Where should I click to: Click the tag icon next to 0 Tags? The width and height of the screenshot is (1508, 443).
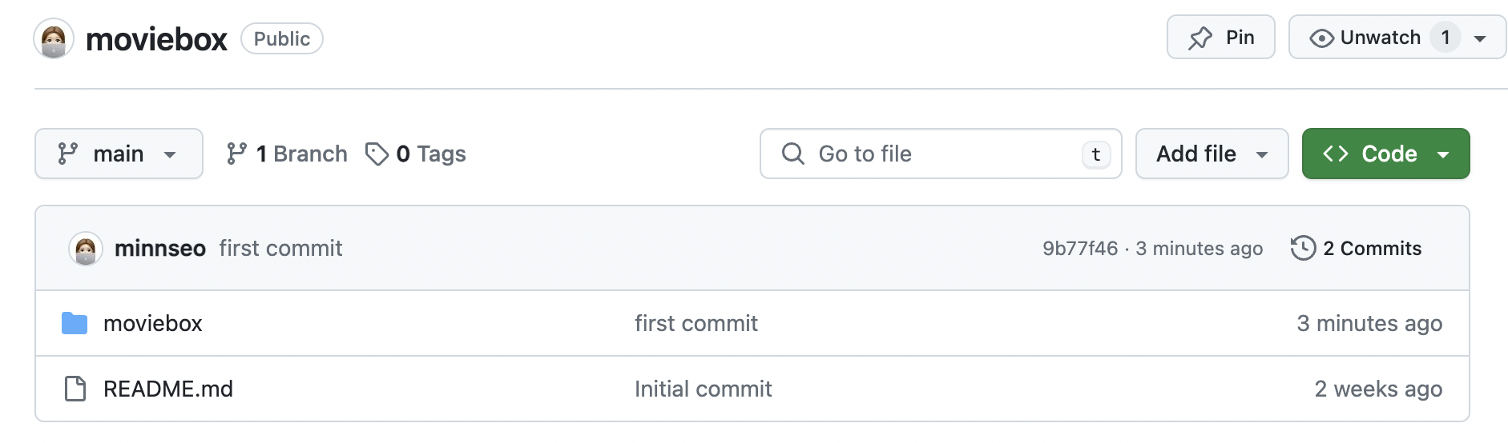pos(377,154)
